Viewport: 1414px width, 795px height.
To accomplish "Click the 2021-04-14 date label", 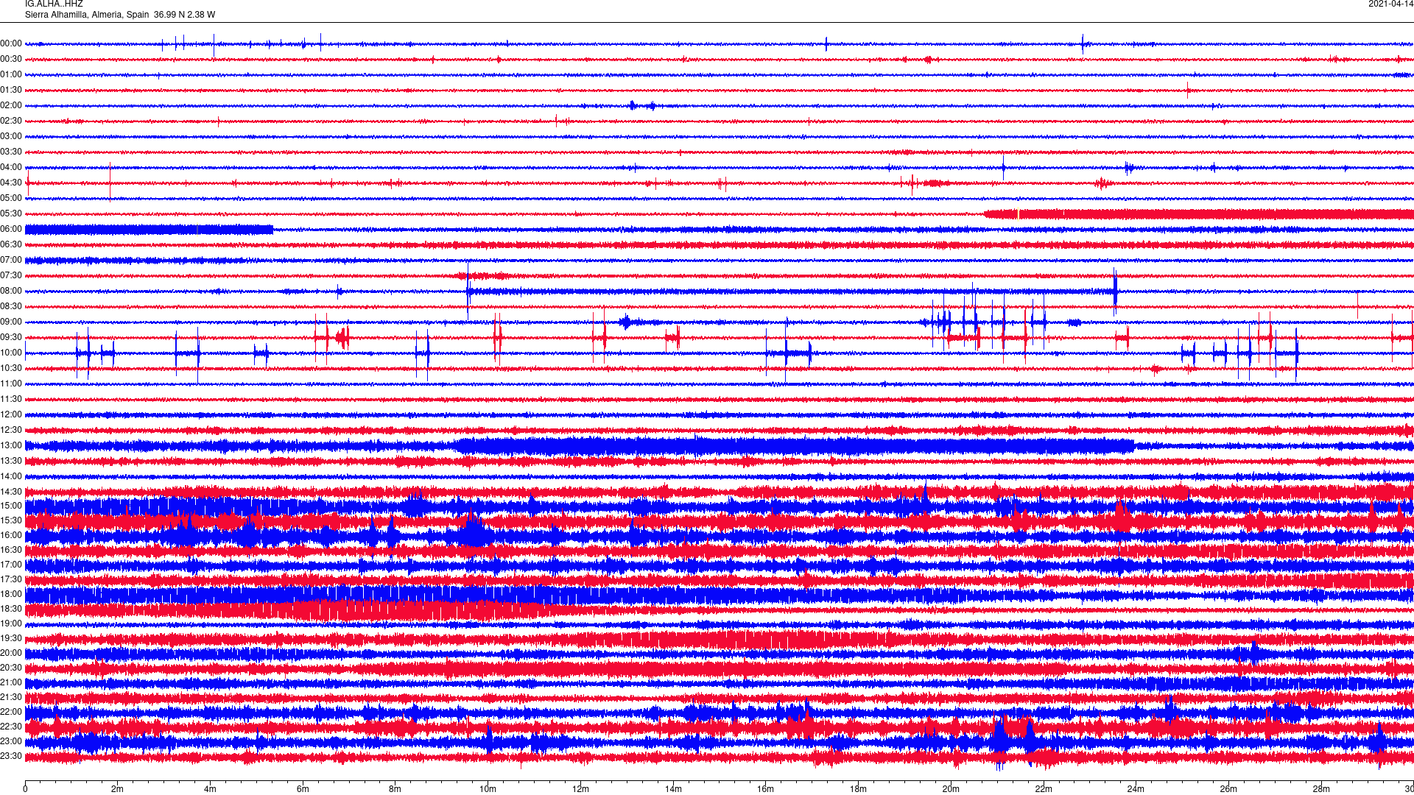I will 1390,4.
